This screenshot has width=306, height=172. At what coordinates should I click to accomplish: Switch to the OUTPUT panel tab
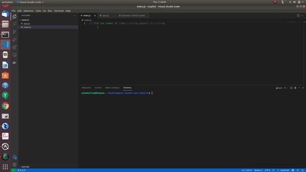98,88
